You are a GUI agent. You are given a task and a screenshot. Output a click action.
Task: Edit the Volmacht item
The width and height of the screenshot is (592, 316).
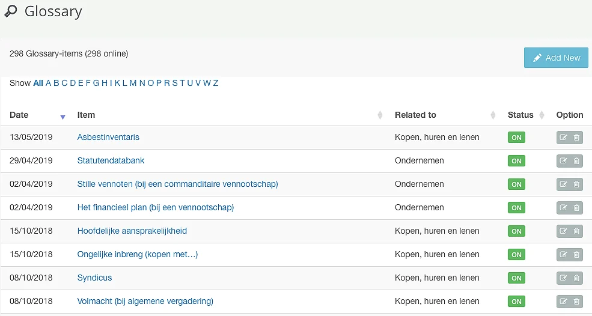coord(563,301)
